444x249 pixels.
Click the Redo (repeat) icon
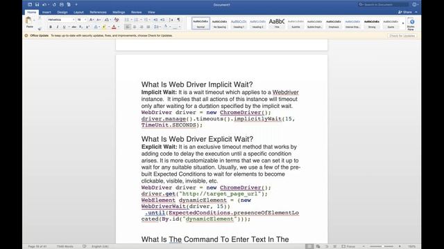point(54,5)
